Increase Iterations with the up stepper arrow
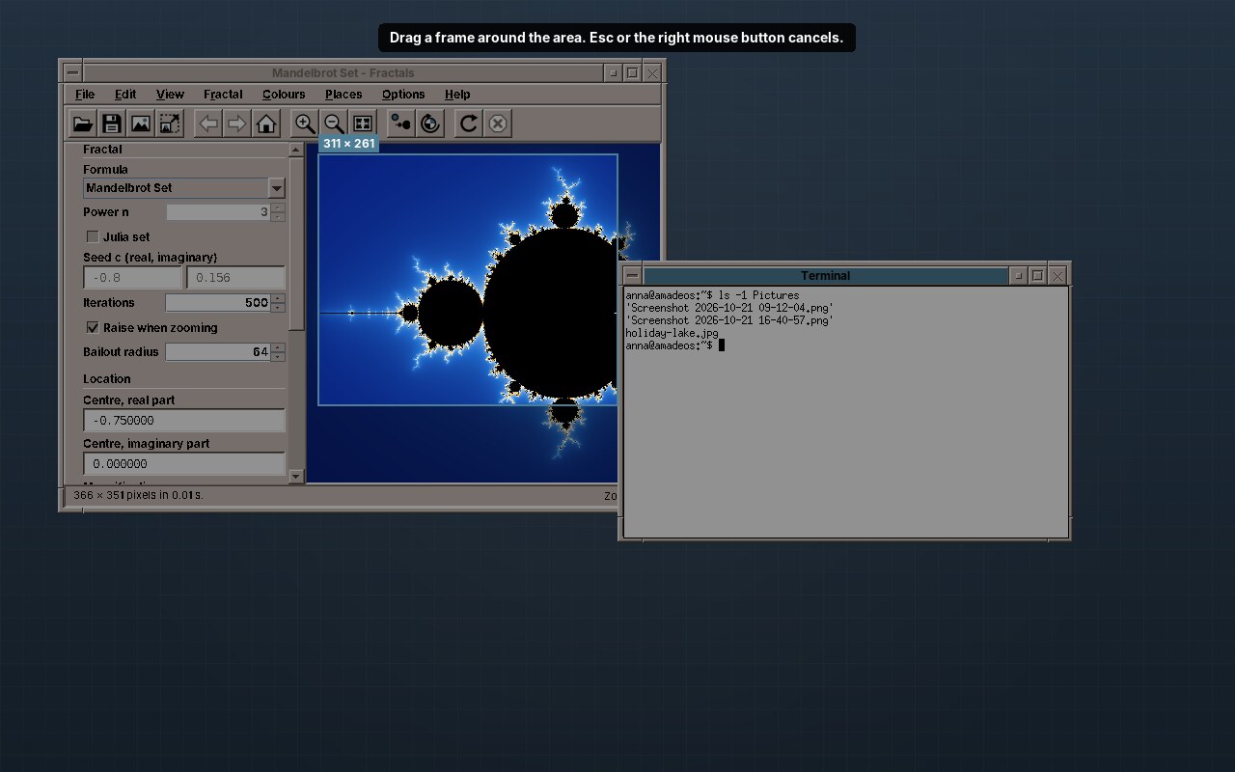Screen dimensions: 1235x772 (278, 298)
